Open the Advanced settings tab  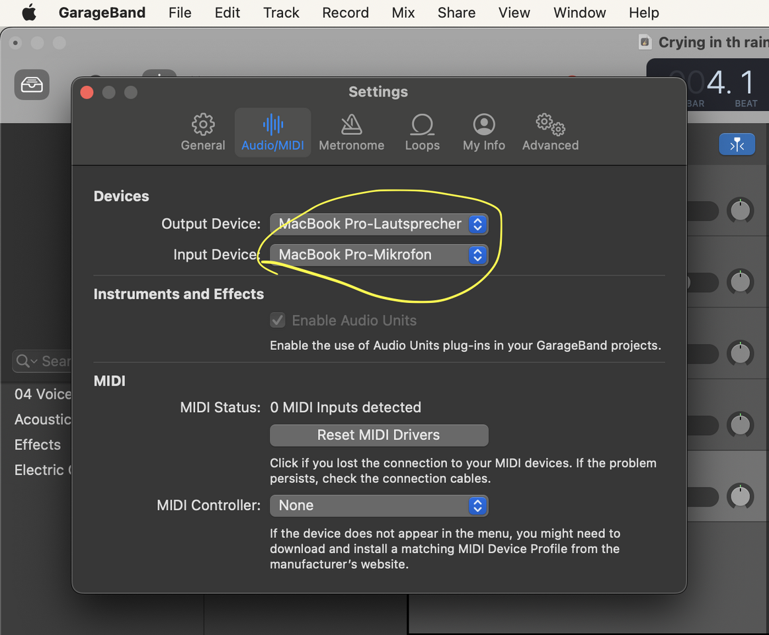coord(550,132)
